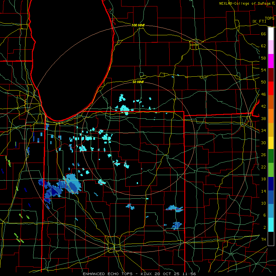
Task: Click the light pink swatch near 62
Action: point(271,47)
